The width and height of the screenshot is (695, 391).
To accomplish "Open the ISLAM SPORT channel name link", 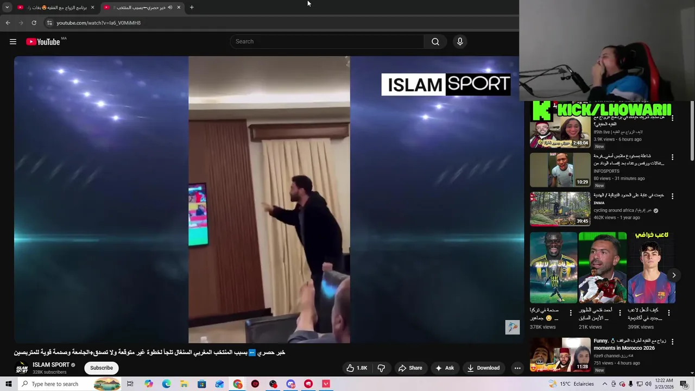I will coord(51,365).
